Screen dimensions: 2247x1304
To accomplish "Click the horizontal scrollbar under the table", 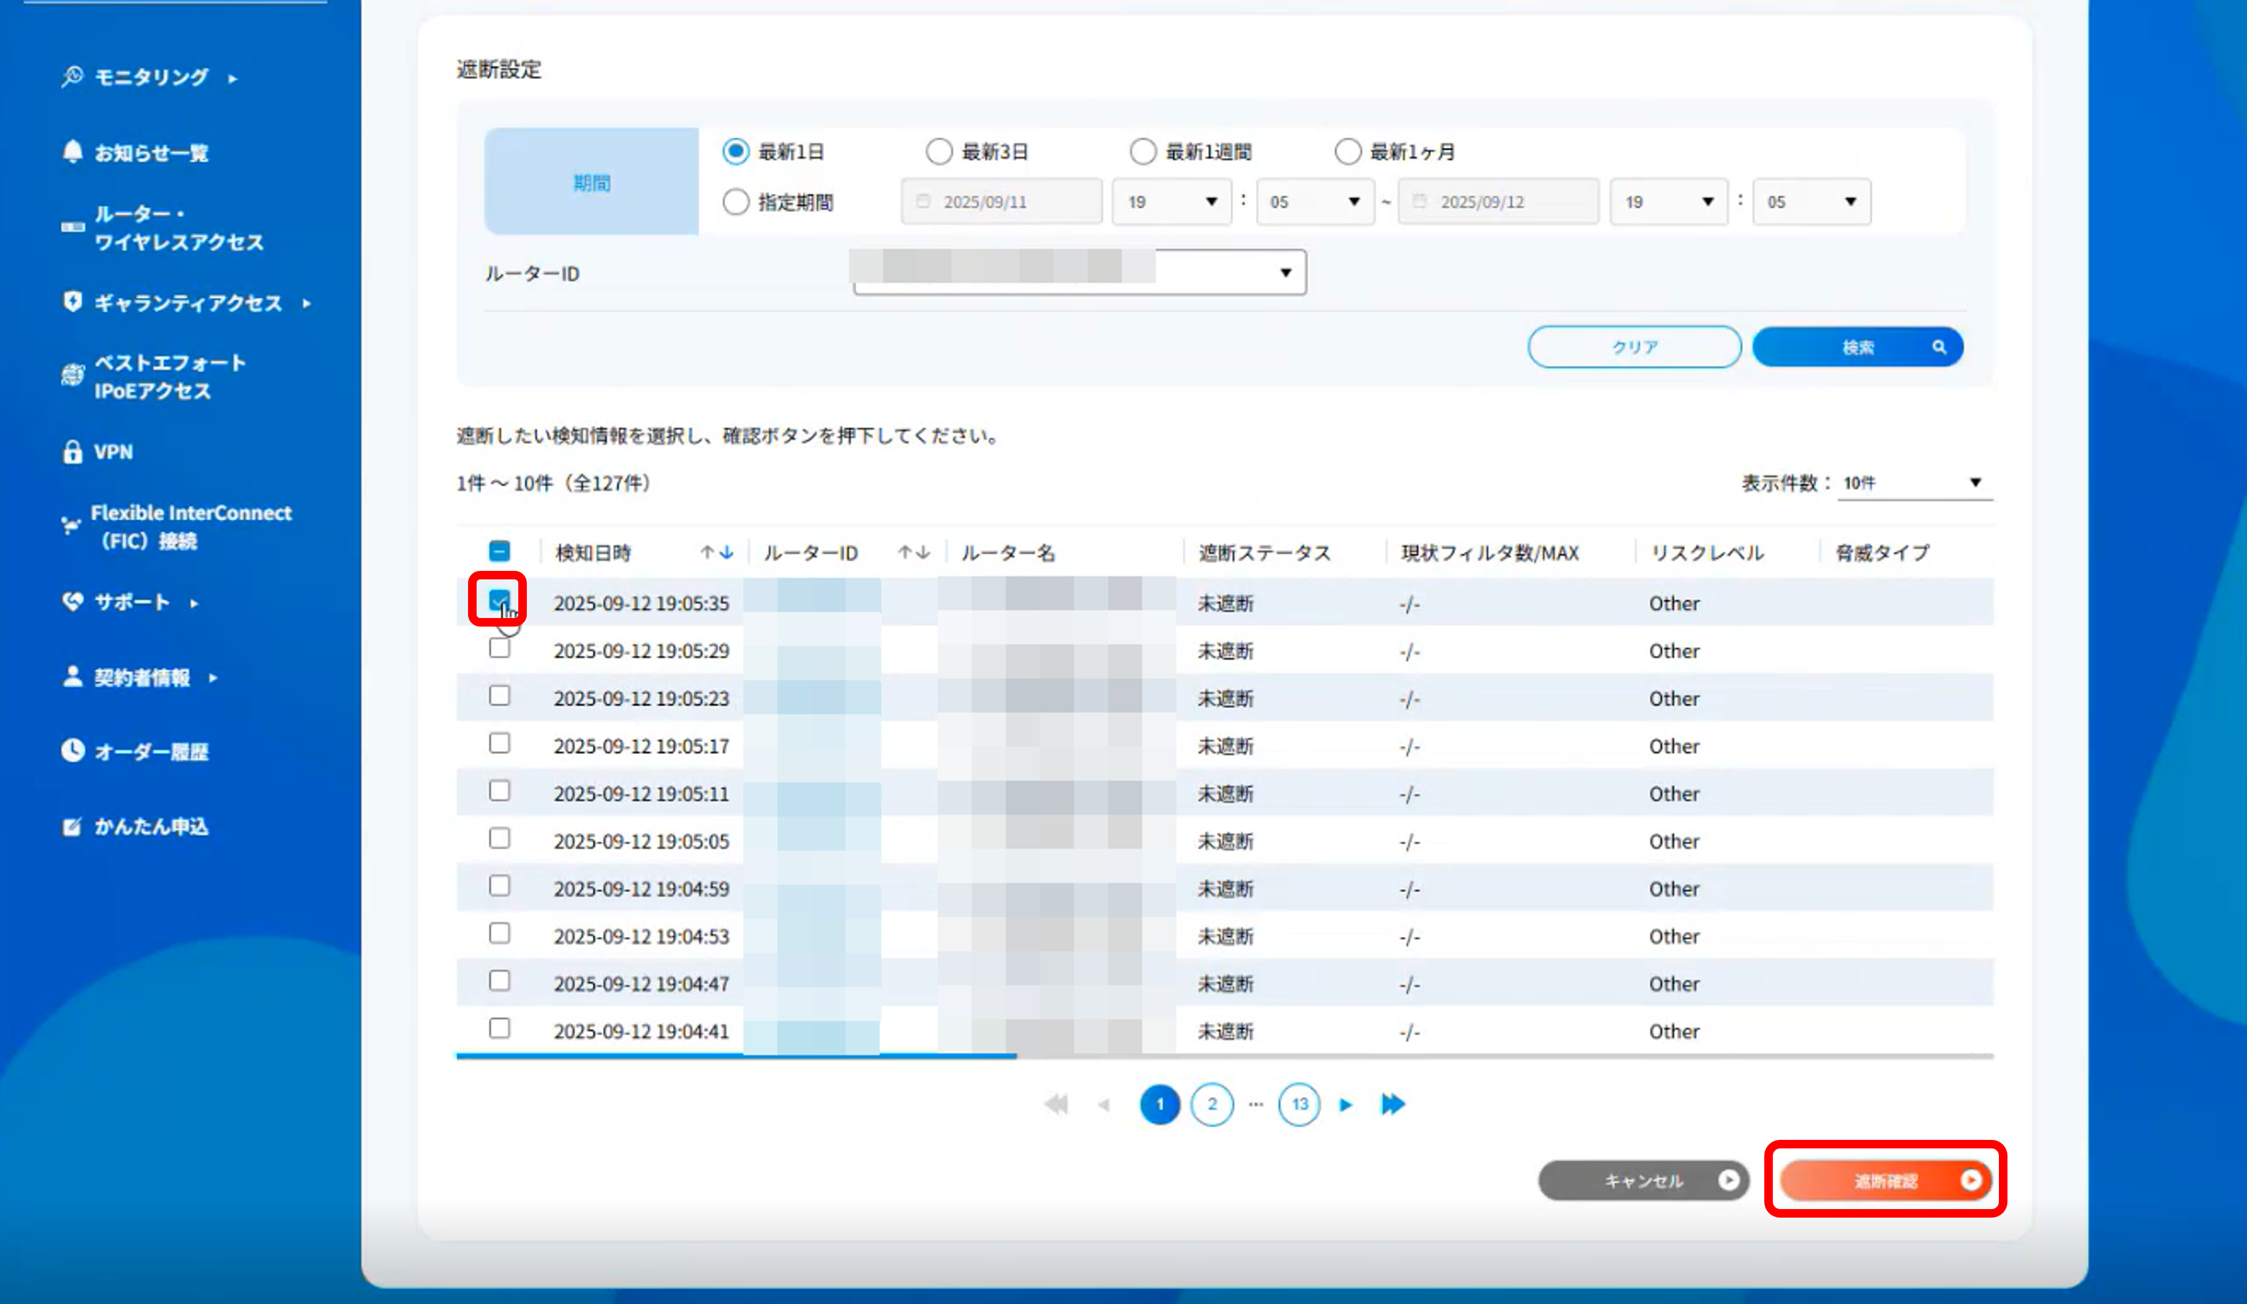I will point(736,1056).
